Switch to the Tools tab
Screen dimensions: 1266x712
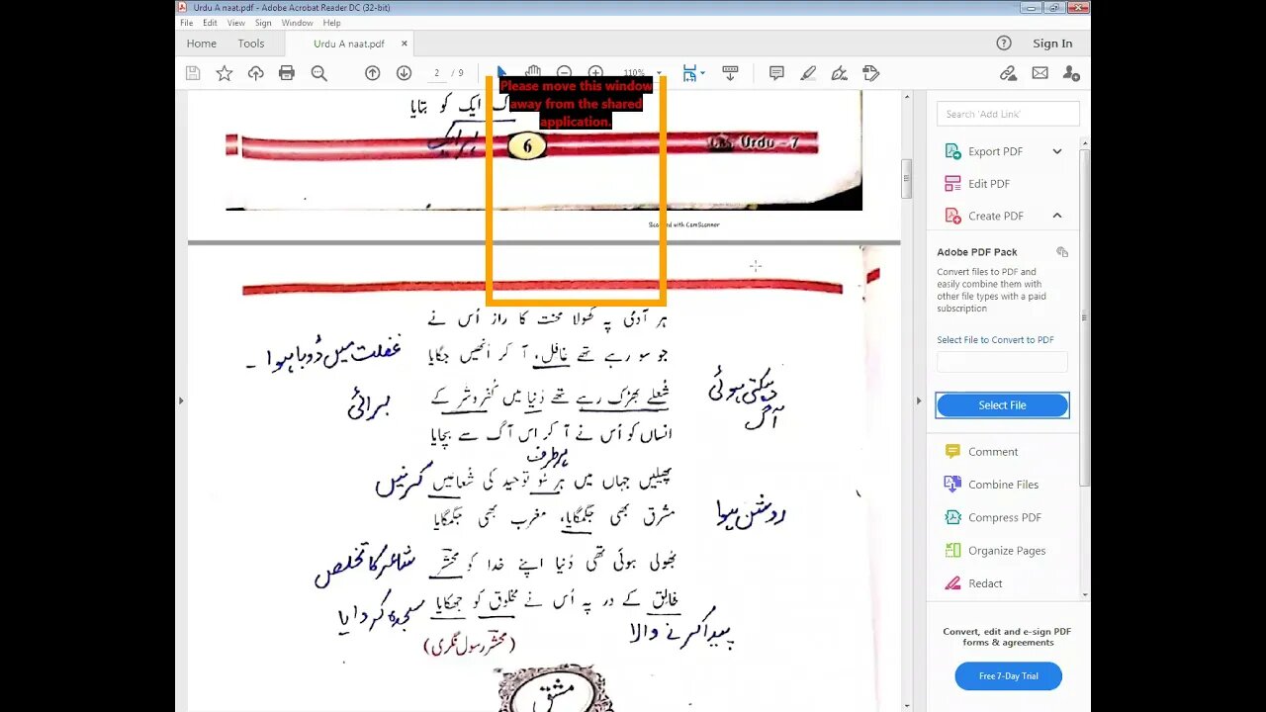(x=251, y=44)
